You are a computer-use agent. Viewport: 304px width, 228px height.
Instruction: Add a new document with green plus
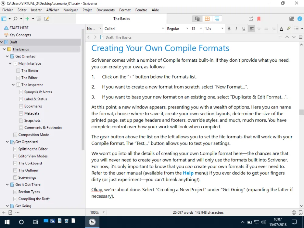pyautogui.click(x=27, y=19)
